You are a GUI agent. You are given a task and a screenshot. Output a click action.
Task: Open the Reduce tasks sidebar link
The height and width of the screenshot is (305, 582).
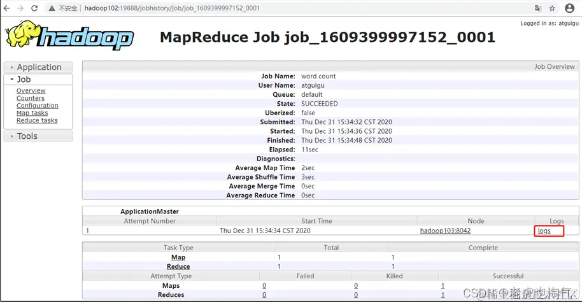[x=37, y=120]
